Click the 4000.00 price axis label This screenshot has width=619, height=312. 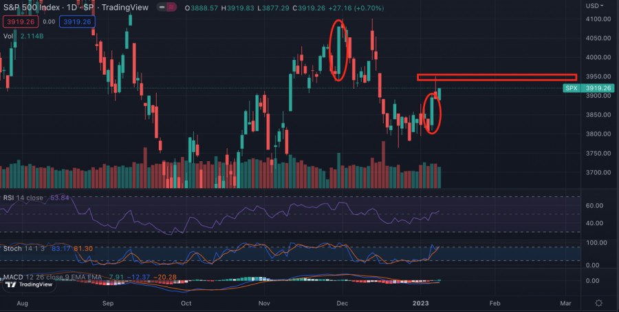(x=598, y=57)
